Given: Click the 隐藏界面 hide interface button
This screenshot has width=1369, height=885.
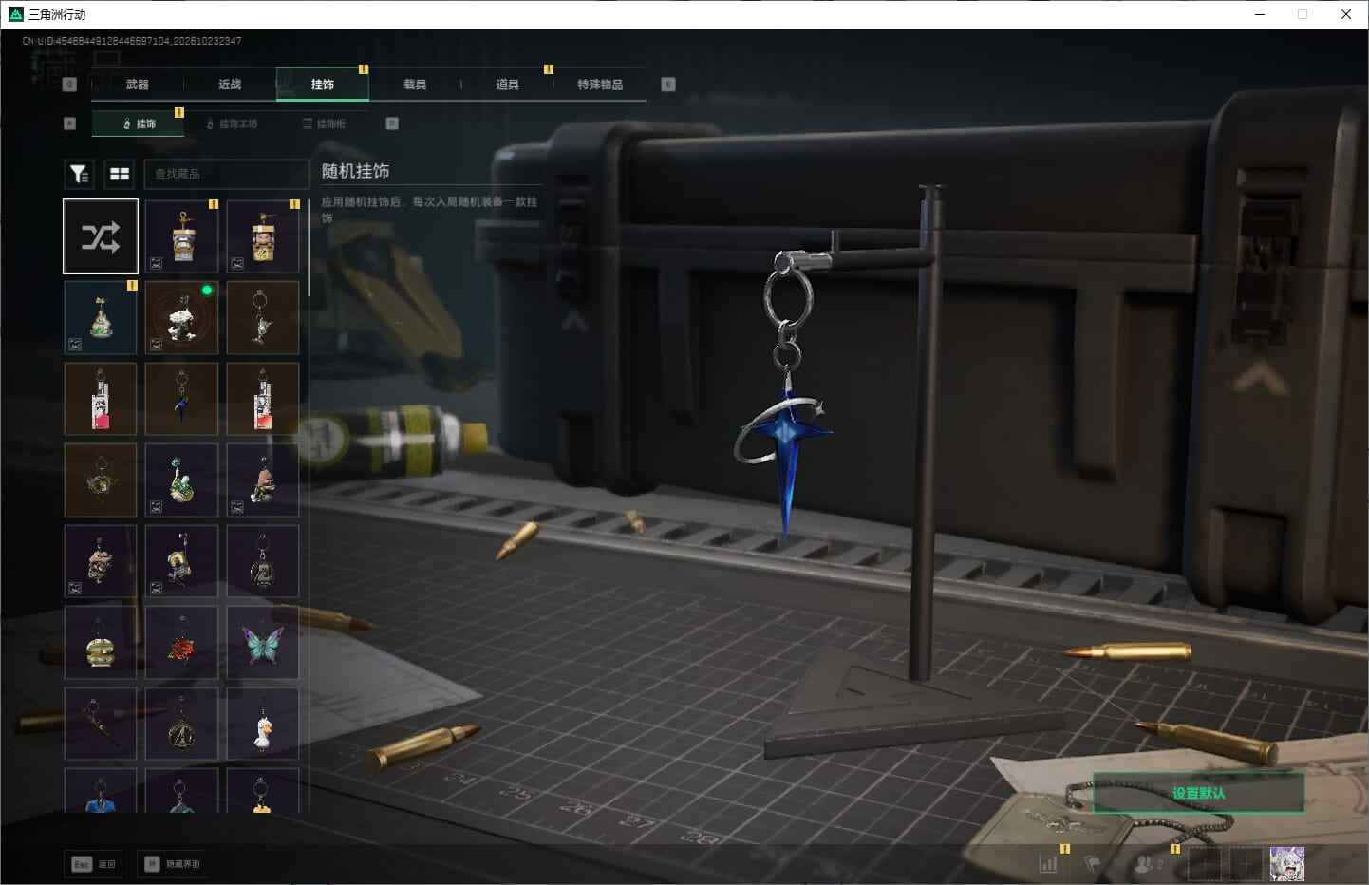Looking at the screenshot, I should tap(173, 864).
